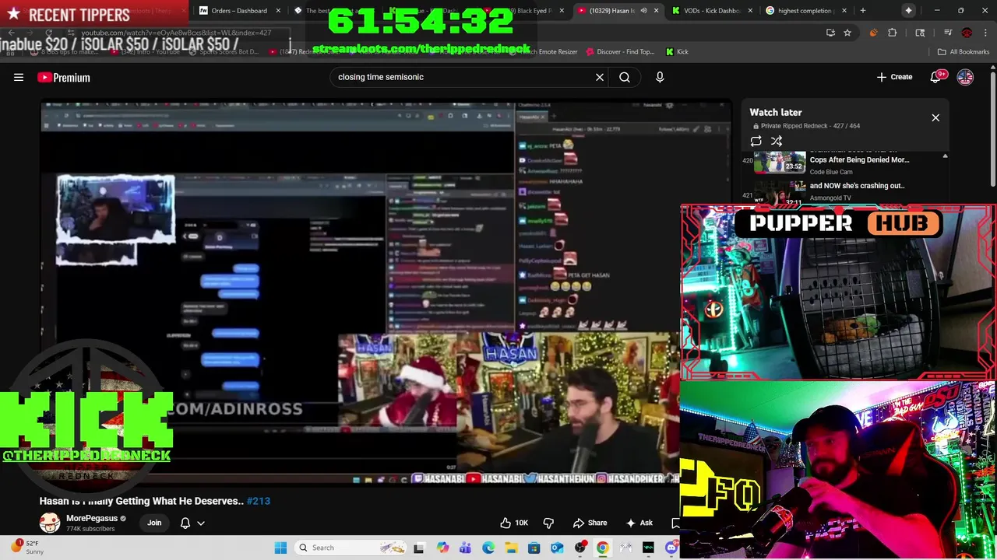Toggle shuffle playlist in Watch later

777,141
